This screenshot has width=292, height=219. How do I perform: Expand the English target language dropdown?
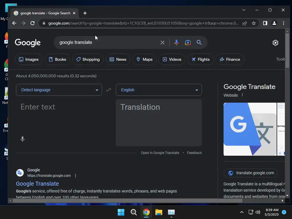point(159,90)
